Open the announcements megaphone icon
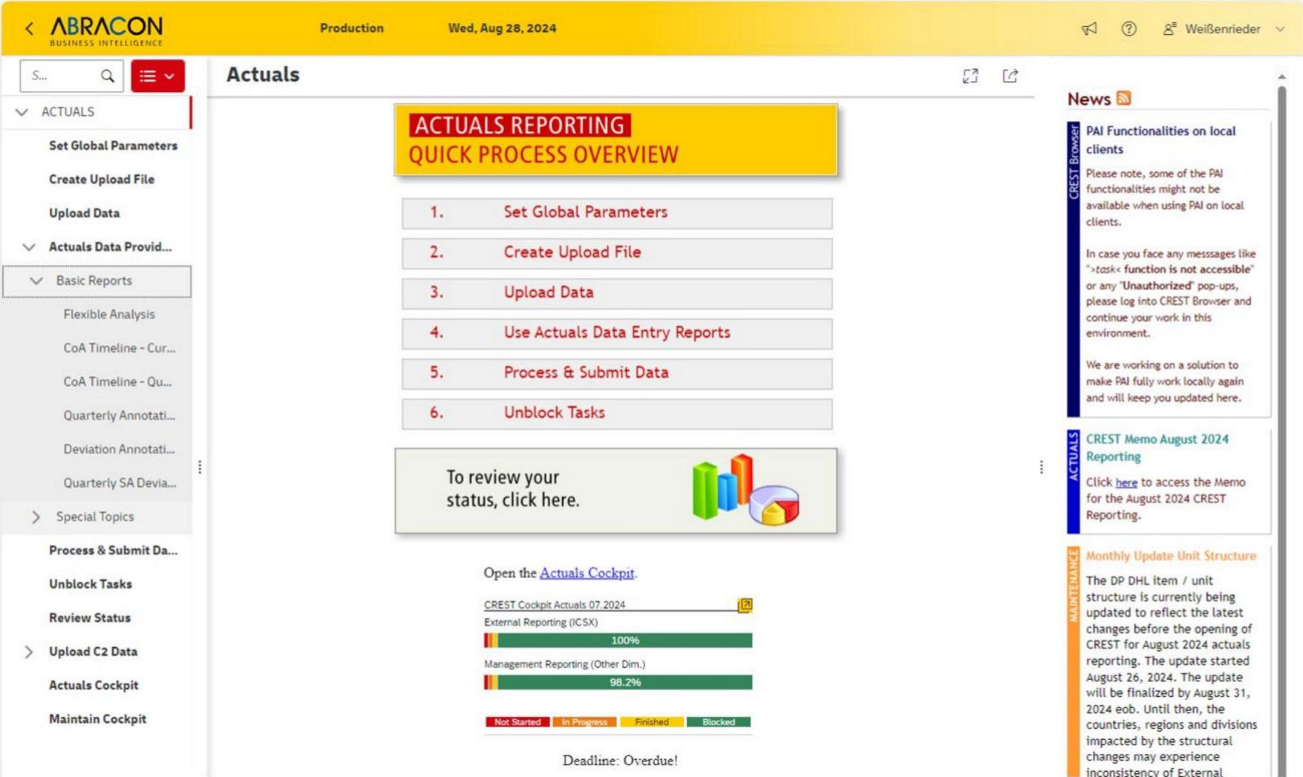 pyautogui.click(x=1088, y=29)
